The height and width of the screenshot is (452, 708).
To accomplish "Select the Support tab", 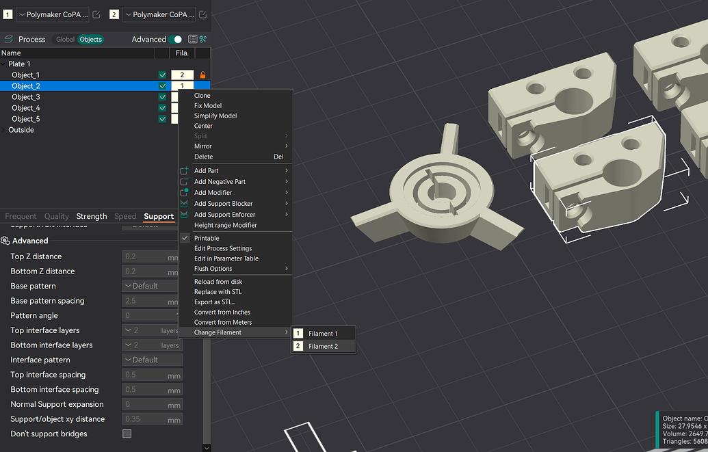I will coord(159,216).
